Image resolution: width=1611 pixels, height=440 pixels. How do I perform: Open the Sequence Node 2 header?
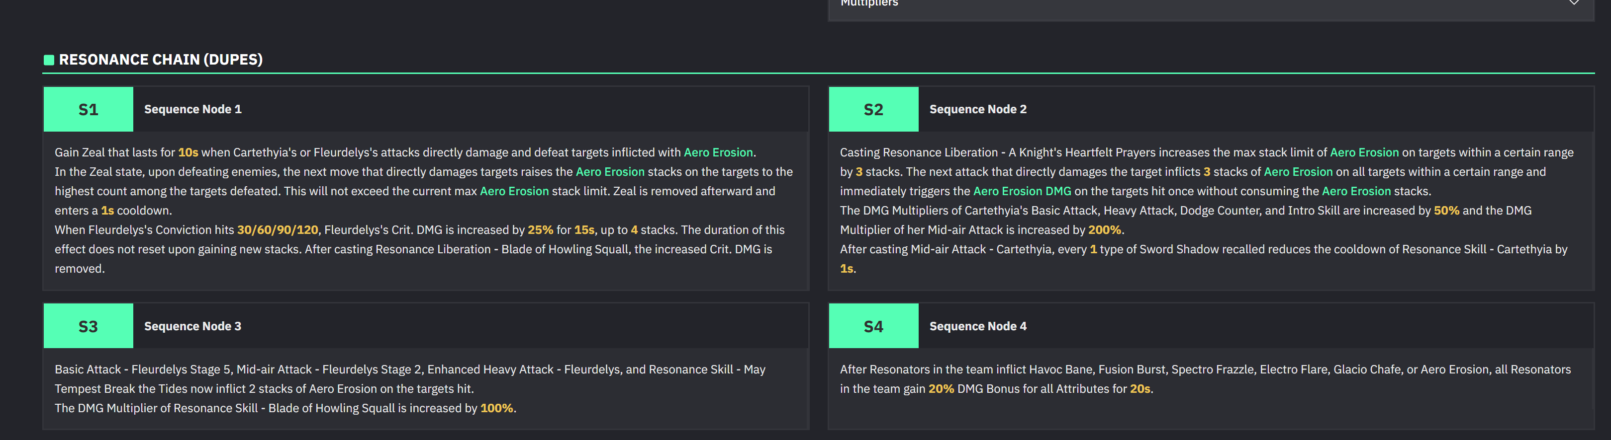977,109
